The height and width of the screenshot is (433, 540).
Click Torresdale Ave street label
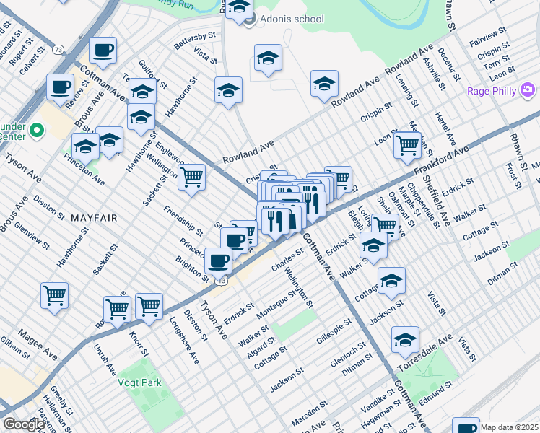pos(425,353)
